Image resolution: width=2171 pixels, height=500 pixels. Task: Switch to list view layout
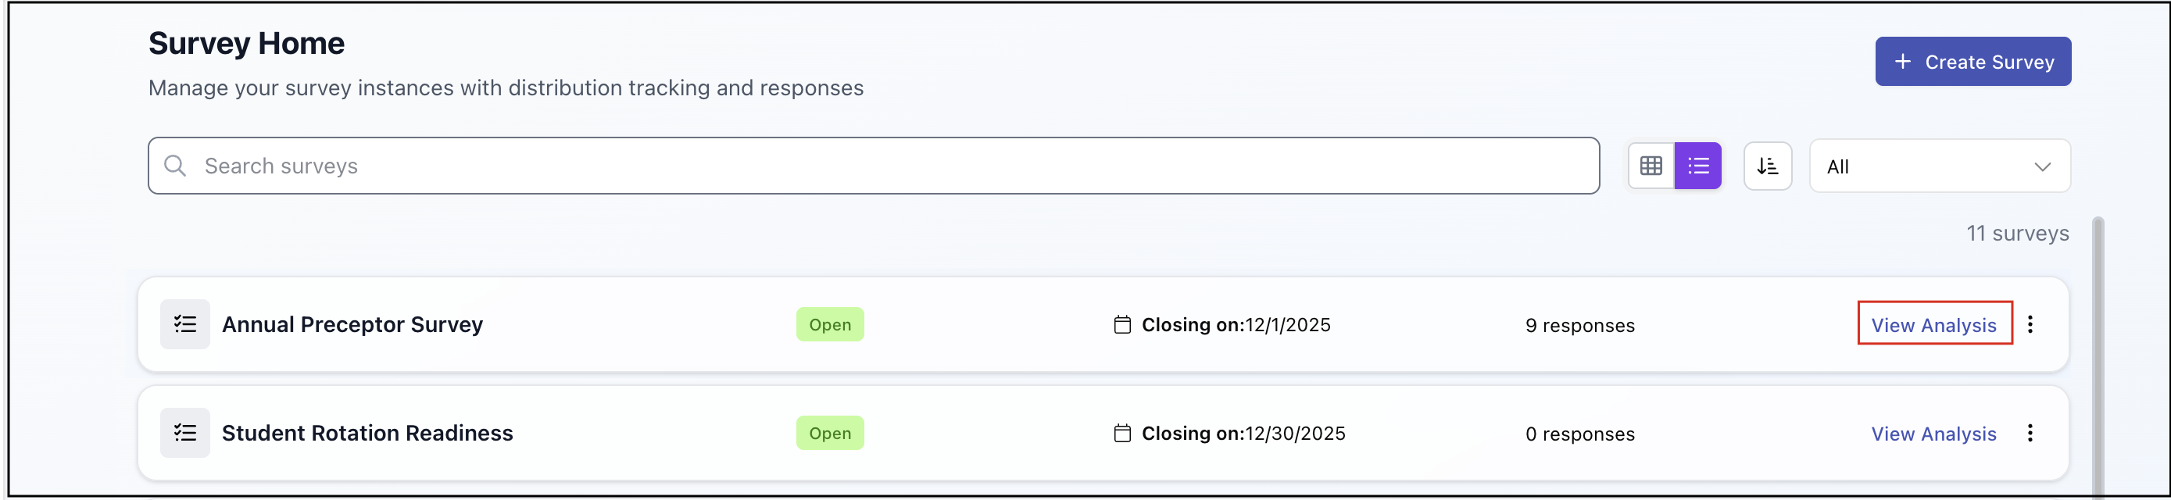tap(1697, 166)
